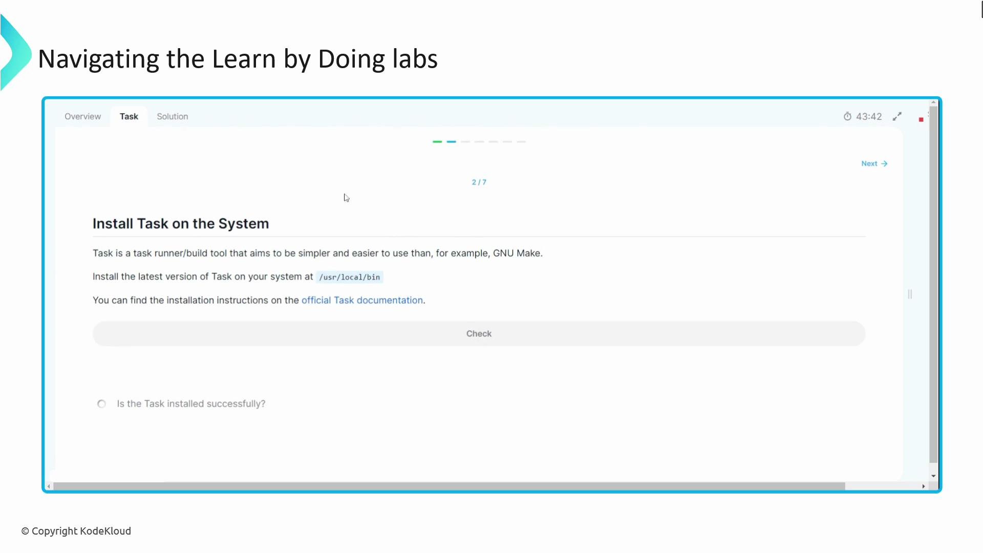Click the 'Install Task on the System' heading
Viewport: 983px width, 553px height.
click(181, 223)
